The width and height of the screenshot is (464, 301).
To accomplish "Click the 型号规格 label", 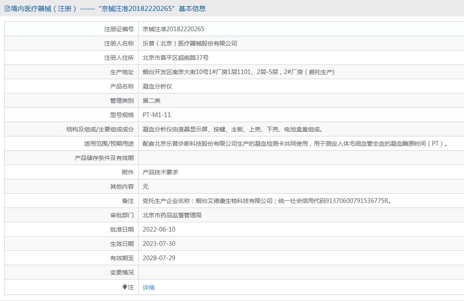I will (x=122, y=115).
